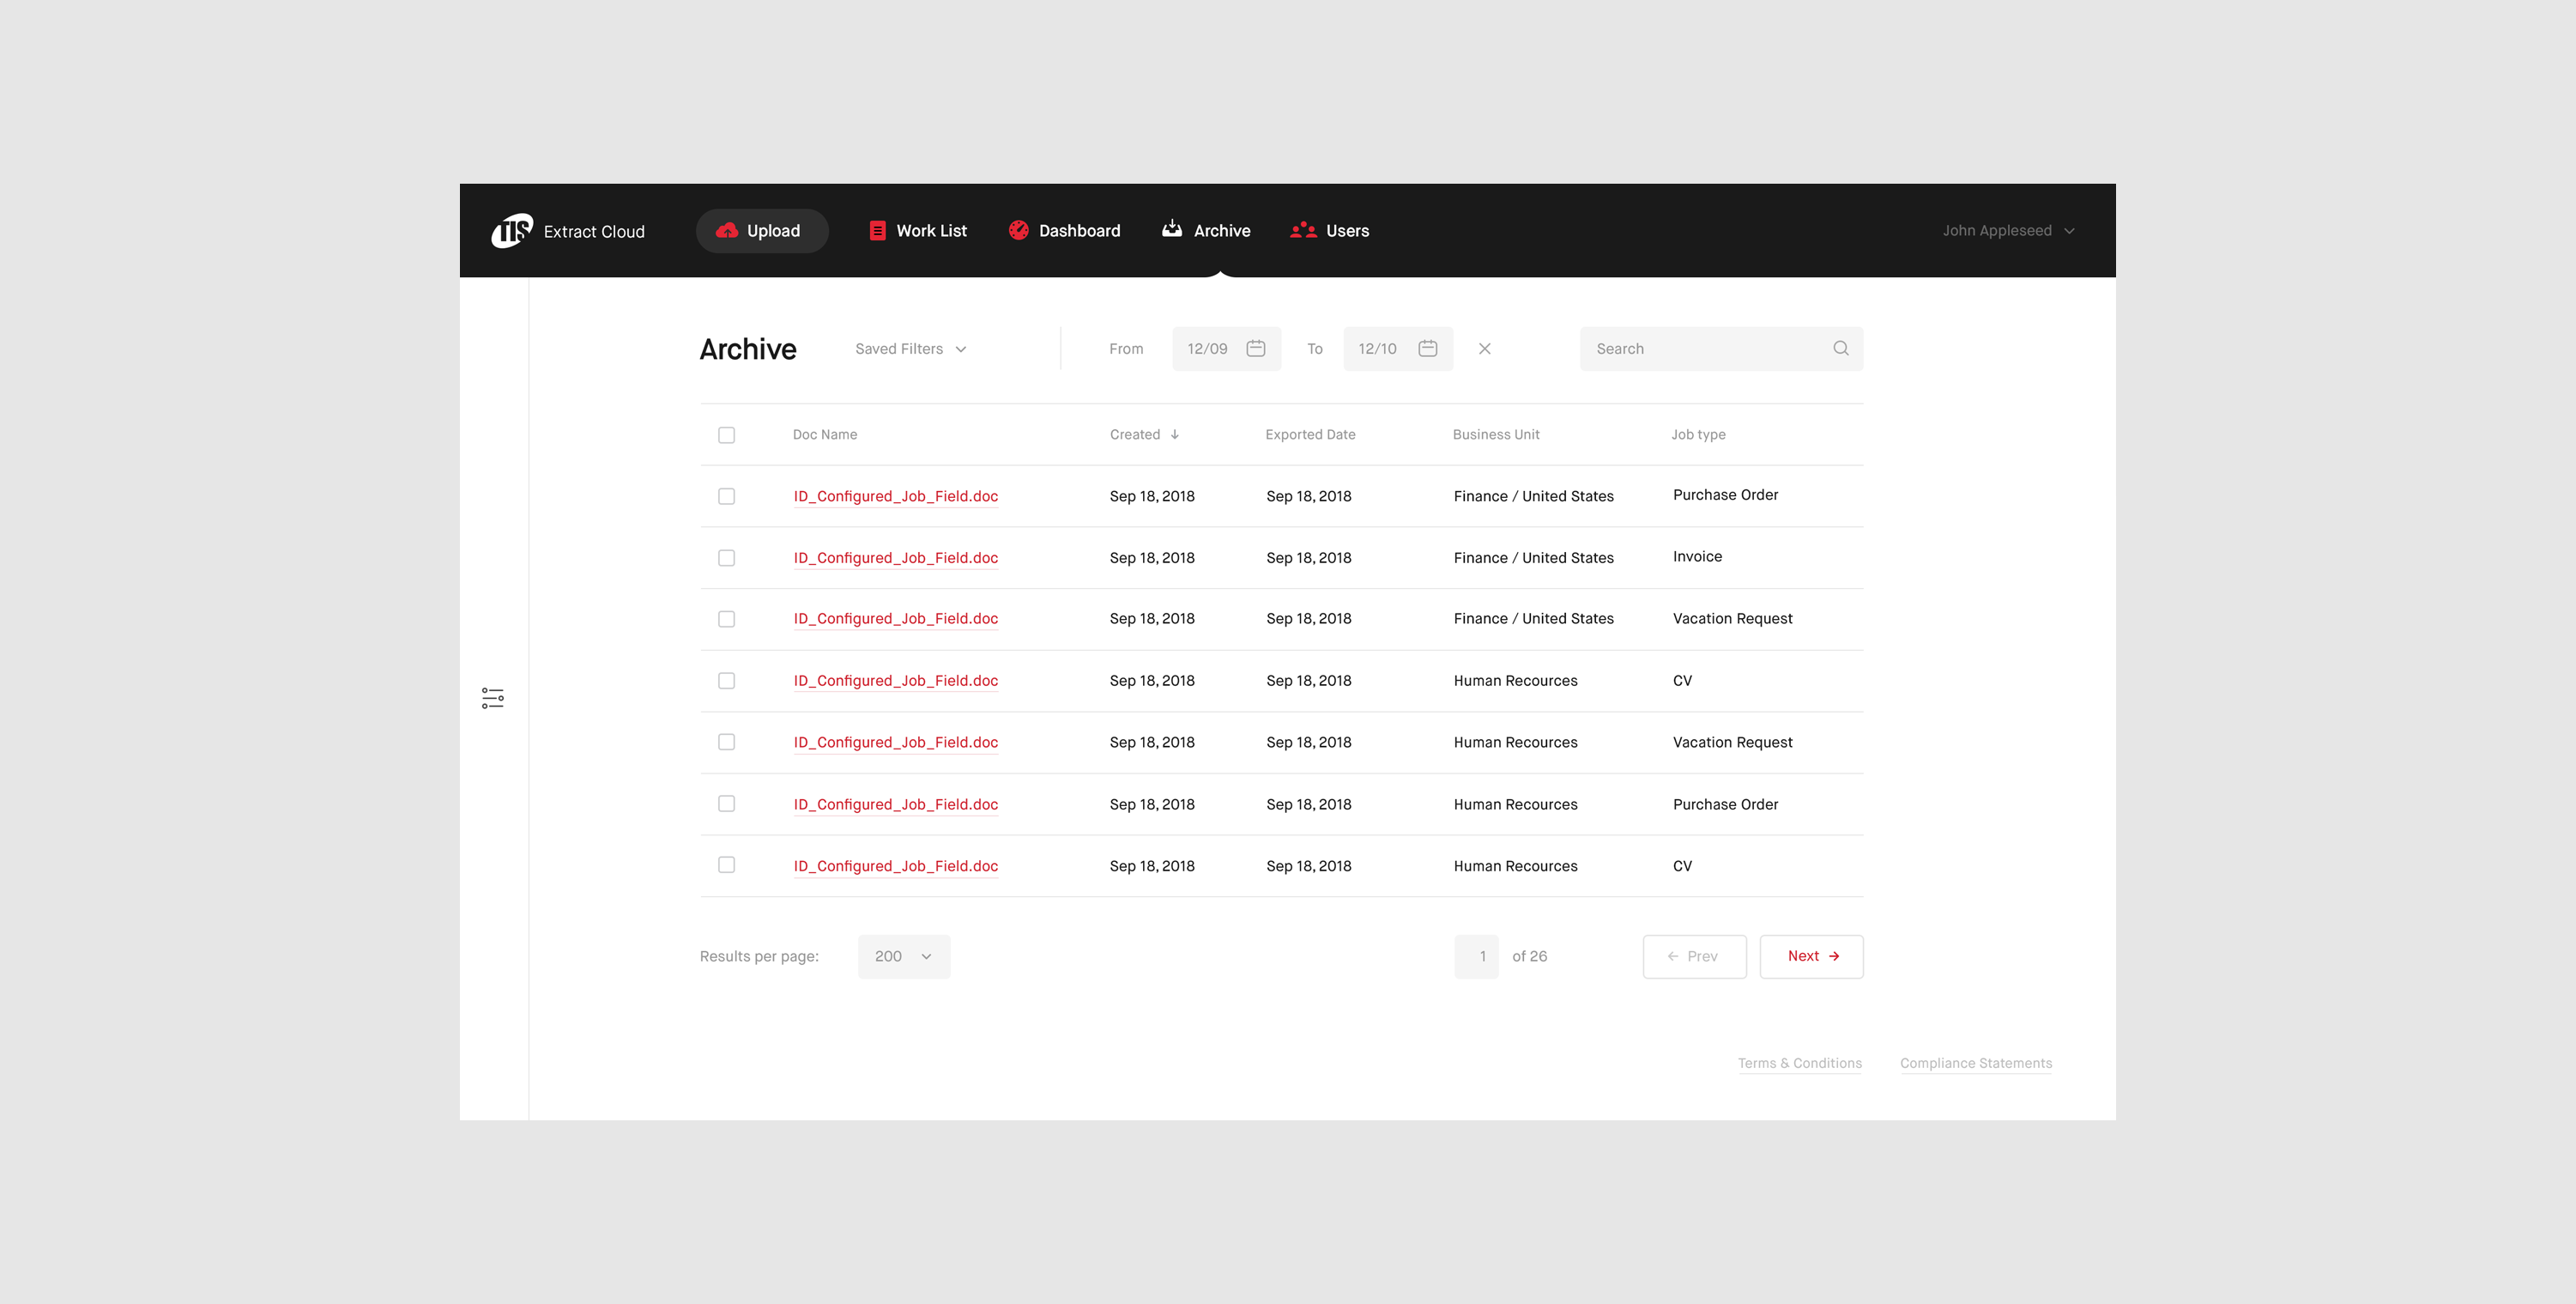Open the John Appleseed user menu

click(2007, 230)
